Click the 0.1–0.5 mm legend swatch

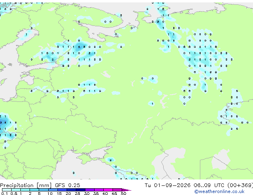(x=7, y=190)
